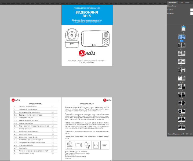Click contents row Поворот и наклон
193x161 pixels.
[35, 118]
